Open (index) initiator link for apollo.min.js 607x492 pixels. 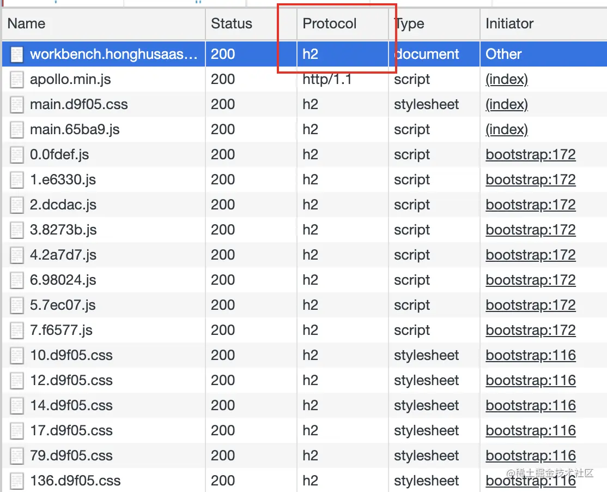tap(507, 80)
